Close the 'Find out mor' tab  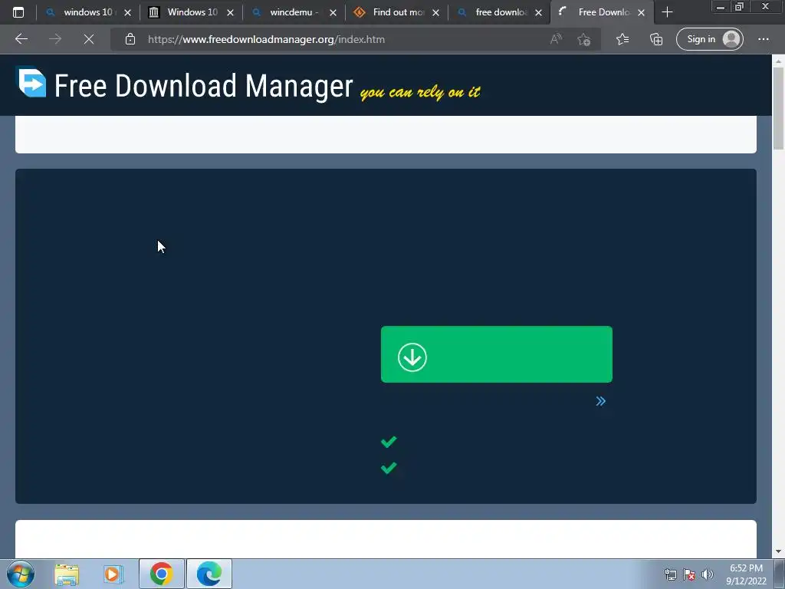tap(435, 13)
